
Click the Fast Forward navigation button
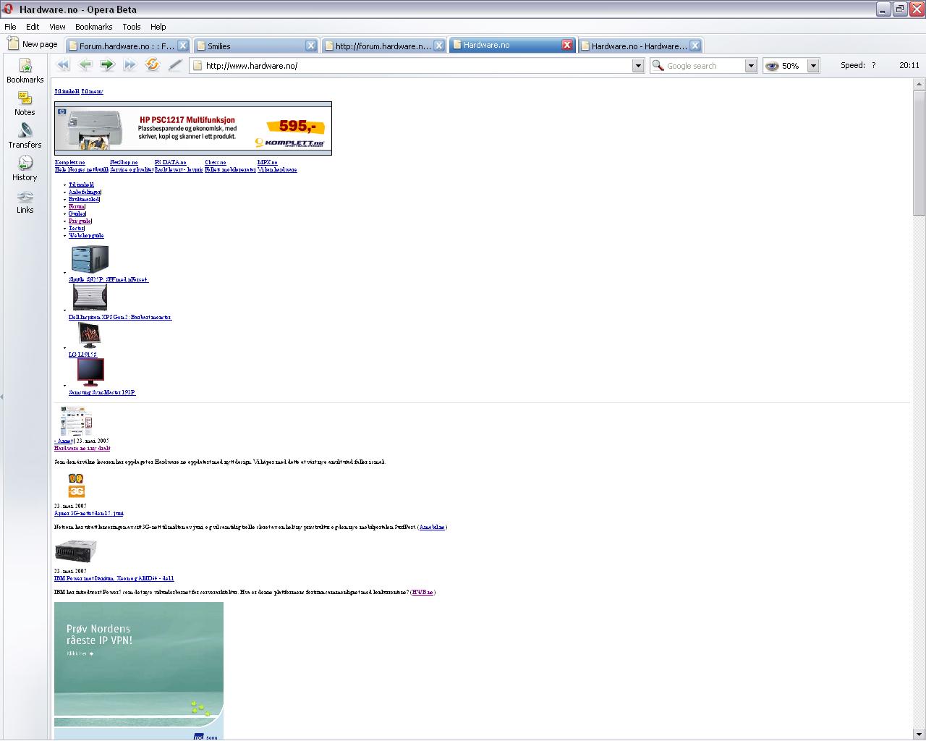coord(130,65)
